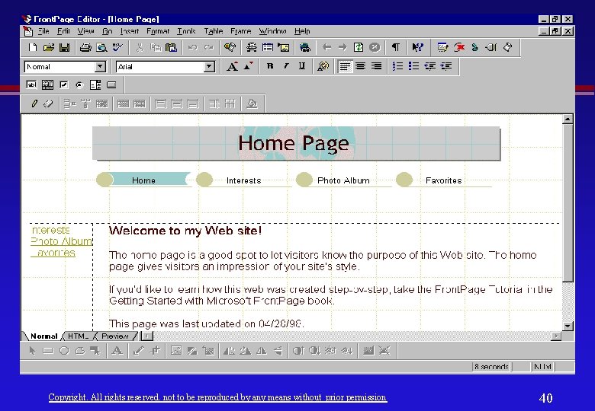Click the Favorites navigation button
This screenshot has height=411, width=595.
pos(443,180)
